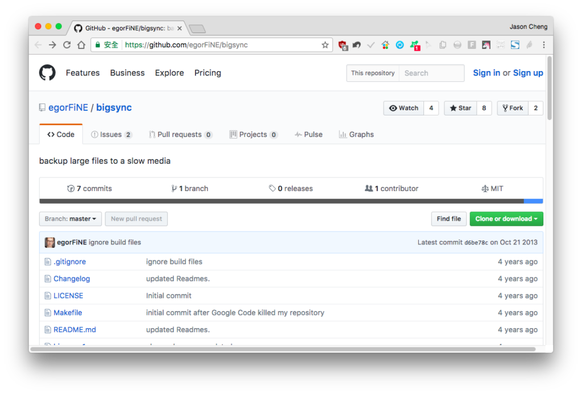The width and height of the screenshot is (582, 394).
Task: Close the GitHub bigsync browser tab
Action: coord(180,28)
